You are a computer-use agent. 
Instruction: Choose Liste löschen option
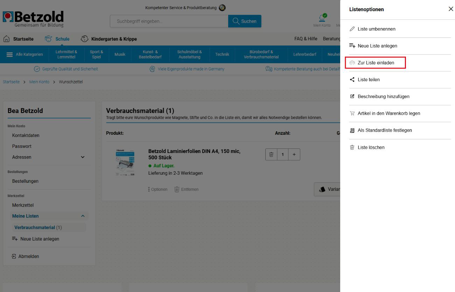(400, 147)
